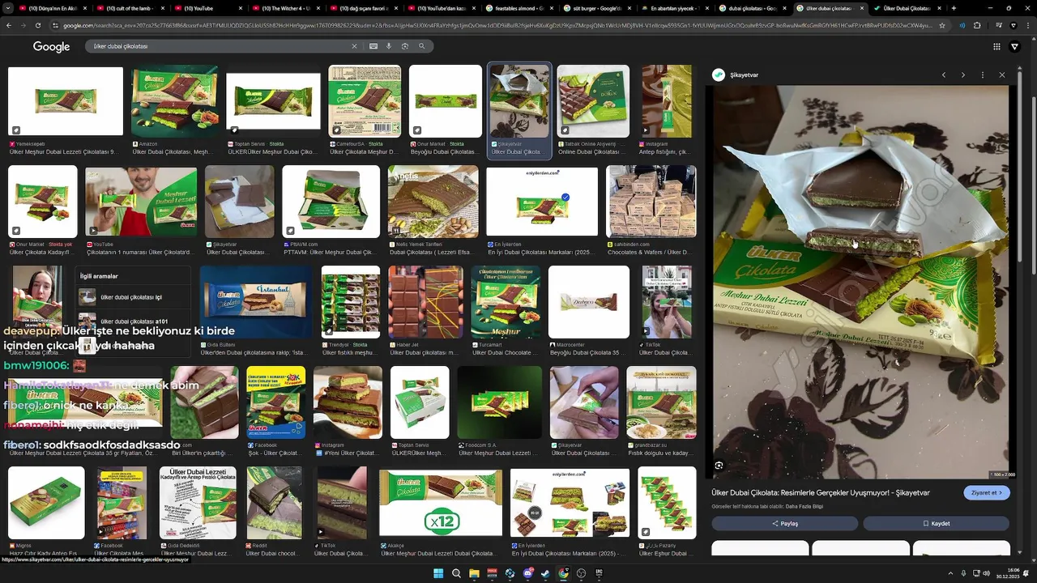The height and width of the screenshot is (583, 1037).
Task: Click the Google logo
Action: pyautogui.click(x=51, y=47)
